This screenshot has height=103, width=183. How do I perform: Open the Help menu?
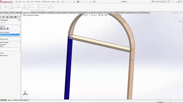(58, 2)
